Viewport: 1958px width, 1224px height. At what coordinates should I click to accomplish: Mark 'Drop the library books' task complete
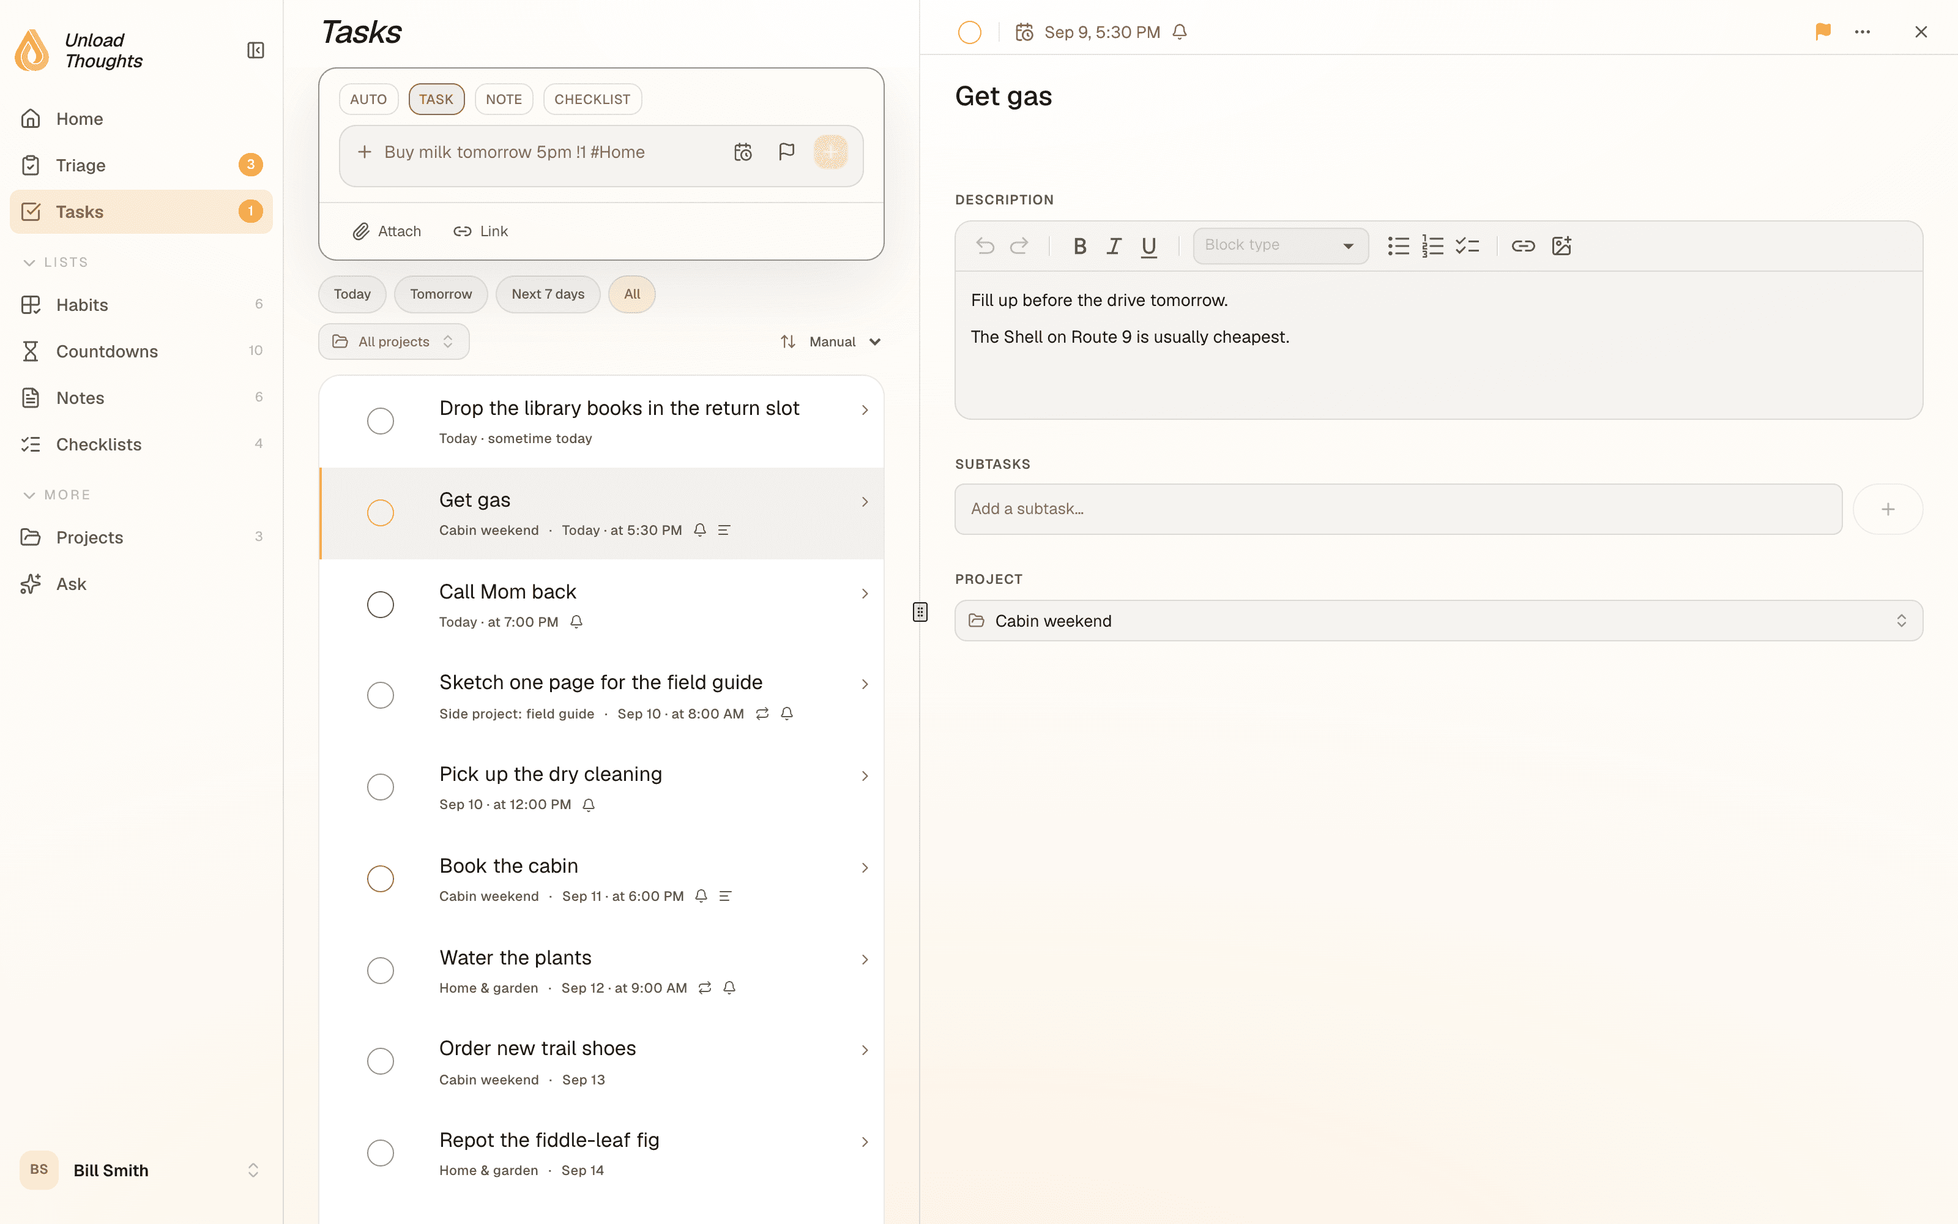coord(380,421)
